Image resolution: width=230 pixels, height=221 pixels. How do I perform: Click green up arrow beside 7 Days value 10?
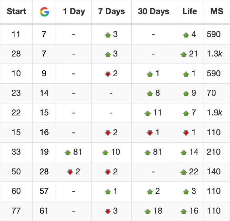pyautogui.click(x=105, y=153)
